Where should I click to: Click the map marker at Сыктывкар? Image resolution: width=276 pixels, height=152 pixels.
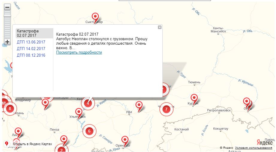95,17
